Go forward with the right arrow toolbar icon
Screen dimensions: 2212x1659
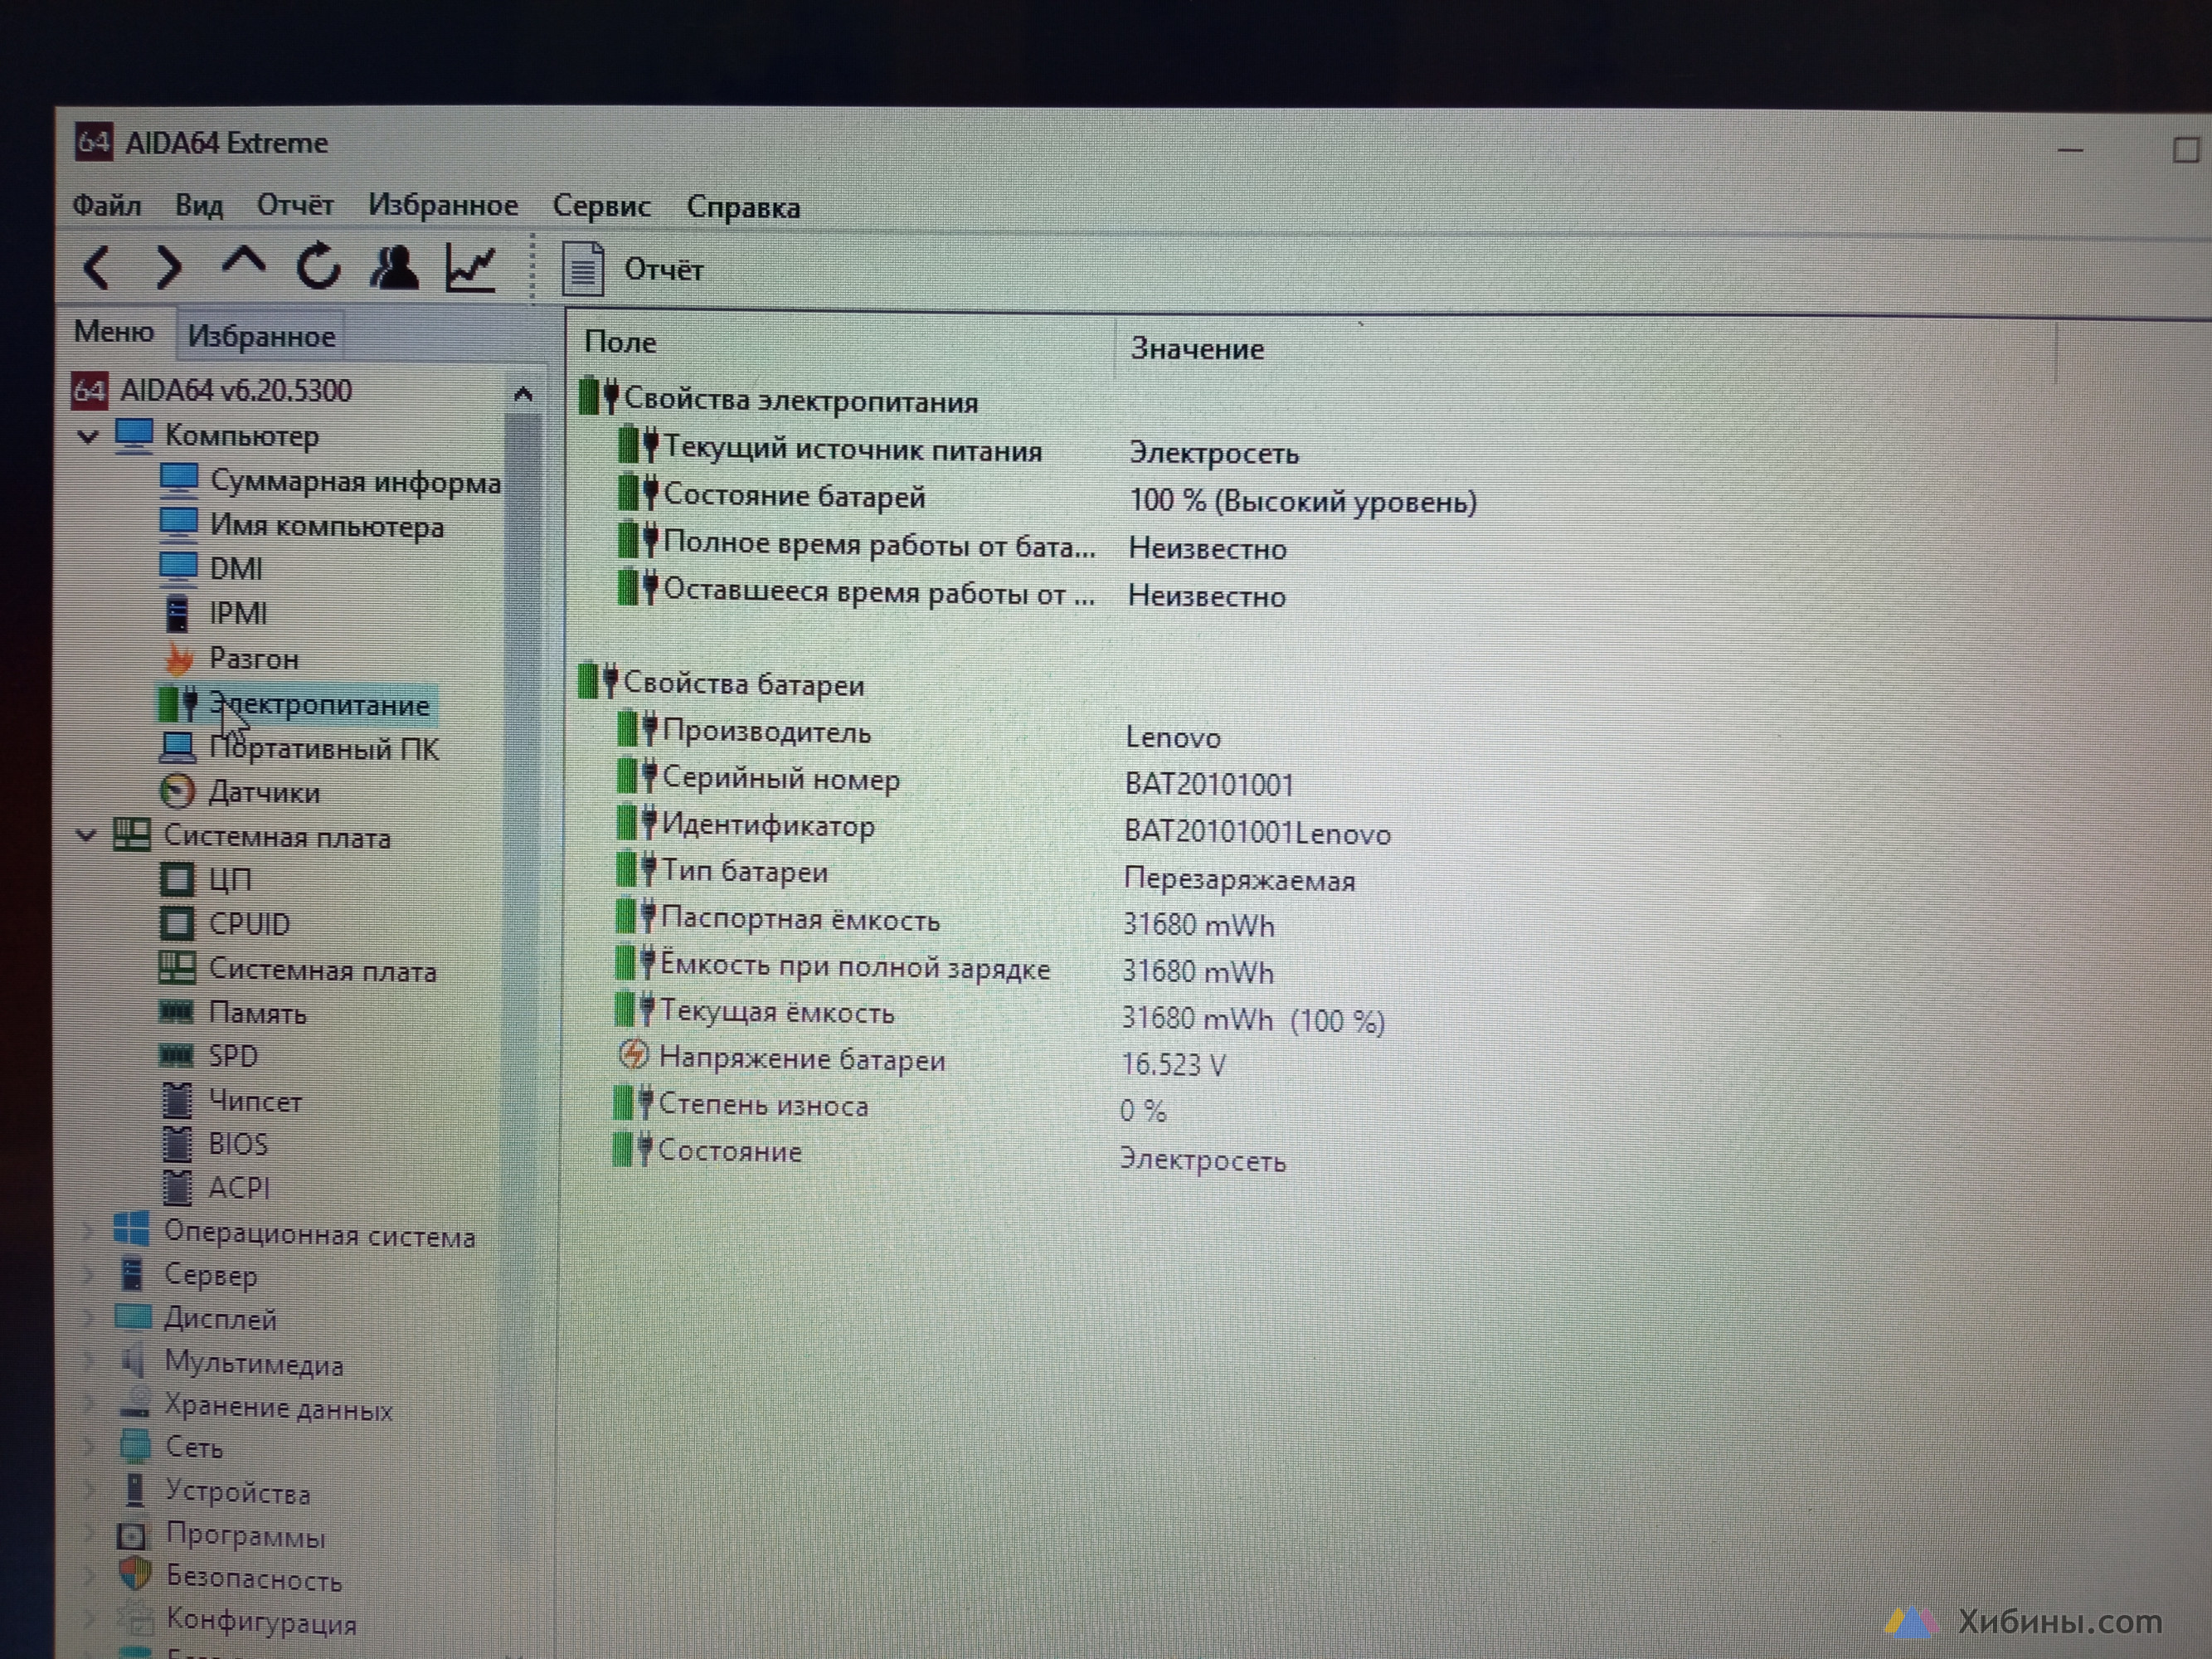click(169, 268)
